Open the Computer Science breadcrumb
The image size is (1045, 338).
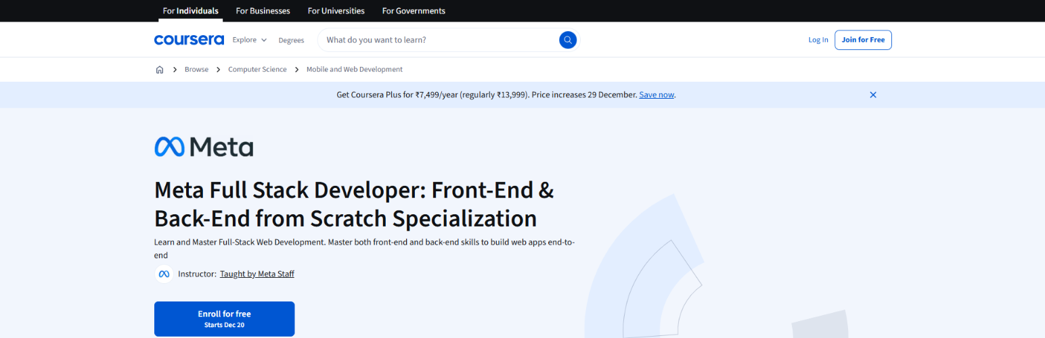click(x=257, y=70)
